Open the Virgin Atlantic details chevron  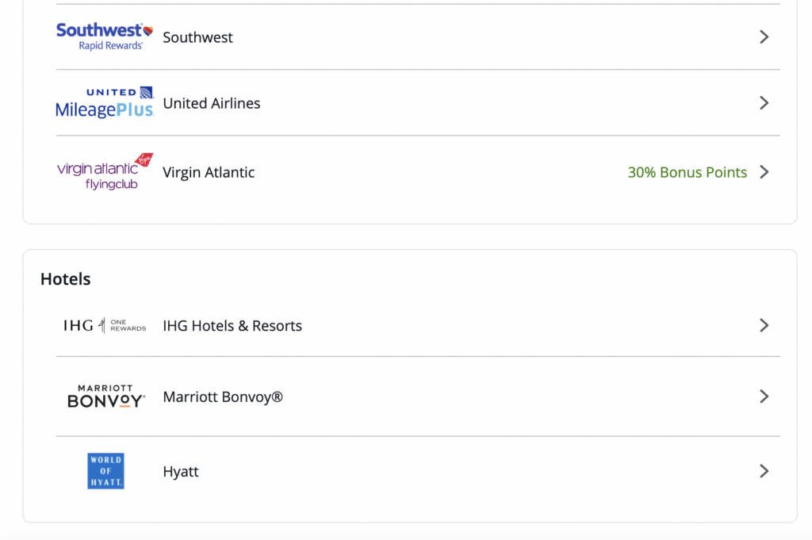click(764, 172)
